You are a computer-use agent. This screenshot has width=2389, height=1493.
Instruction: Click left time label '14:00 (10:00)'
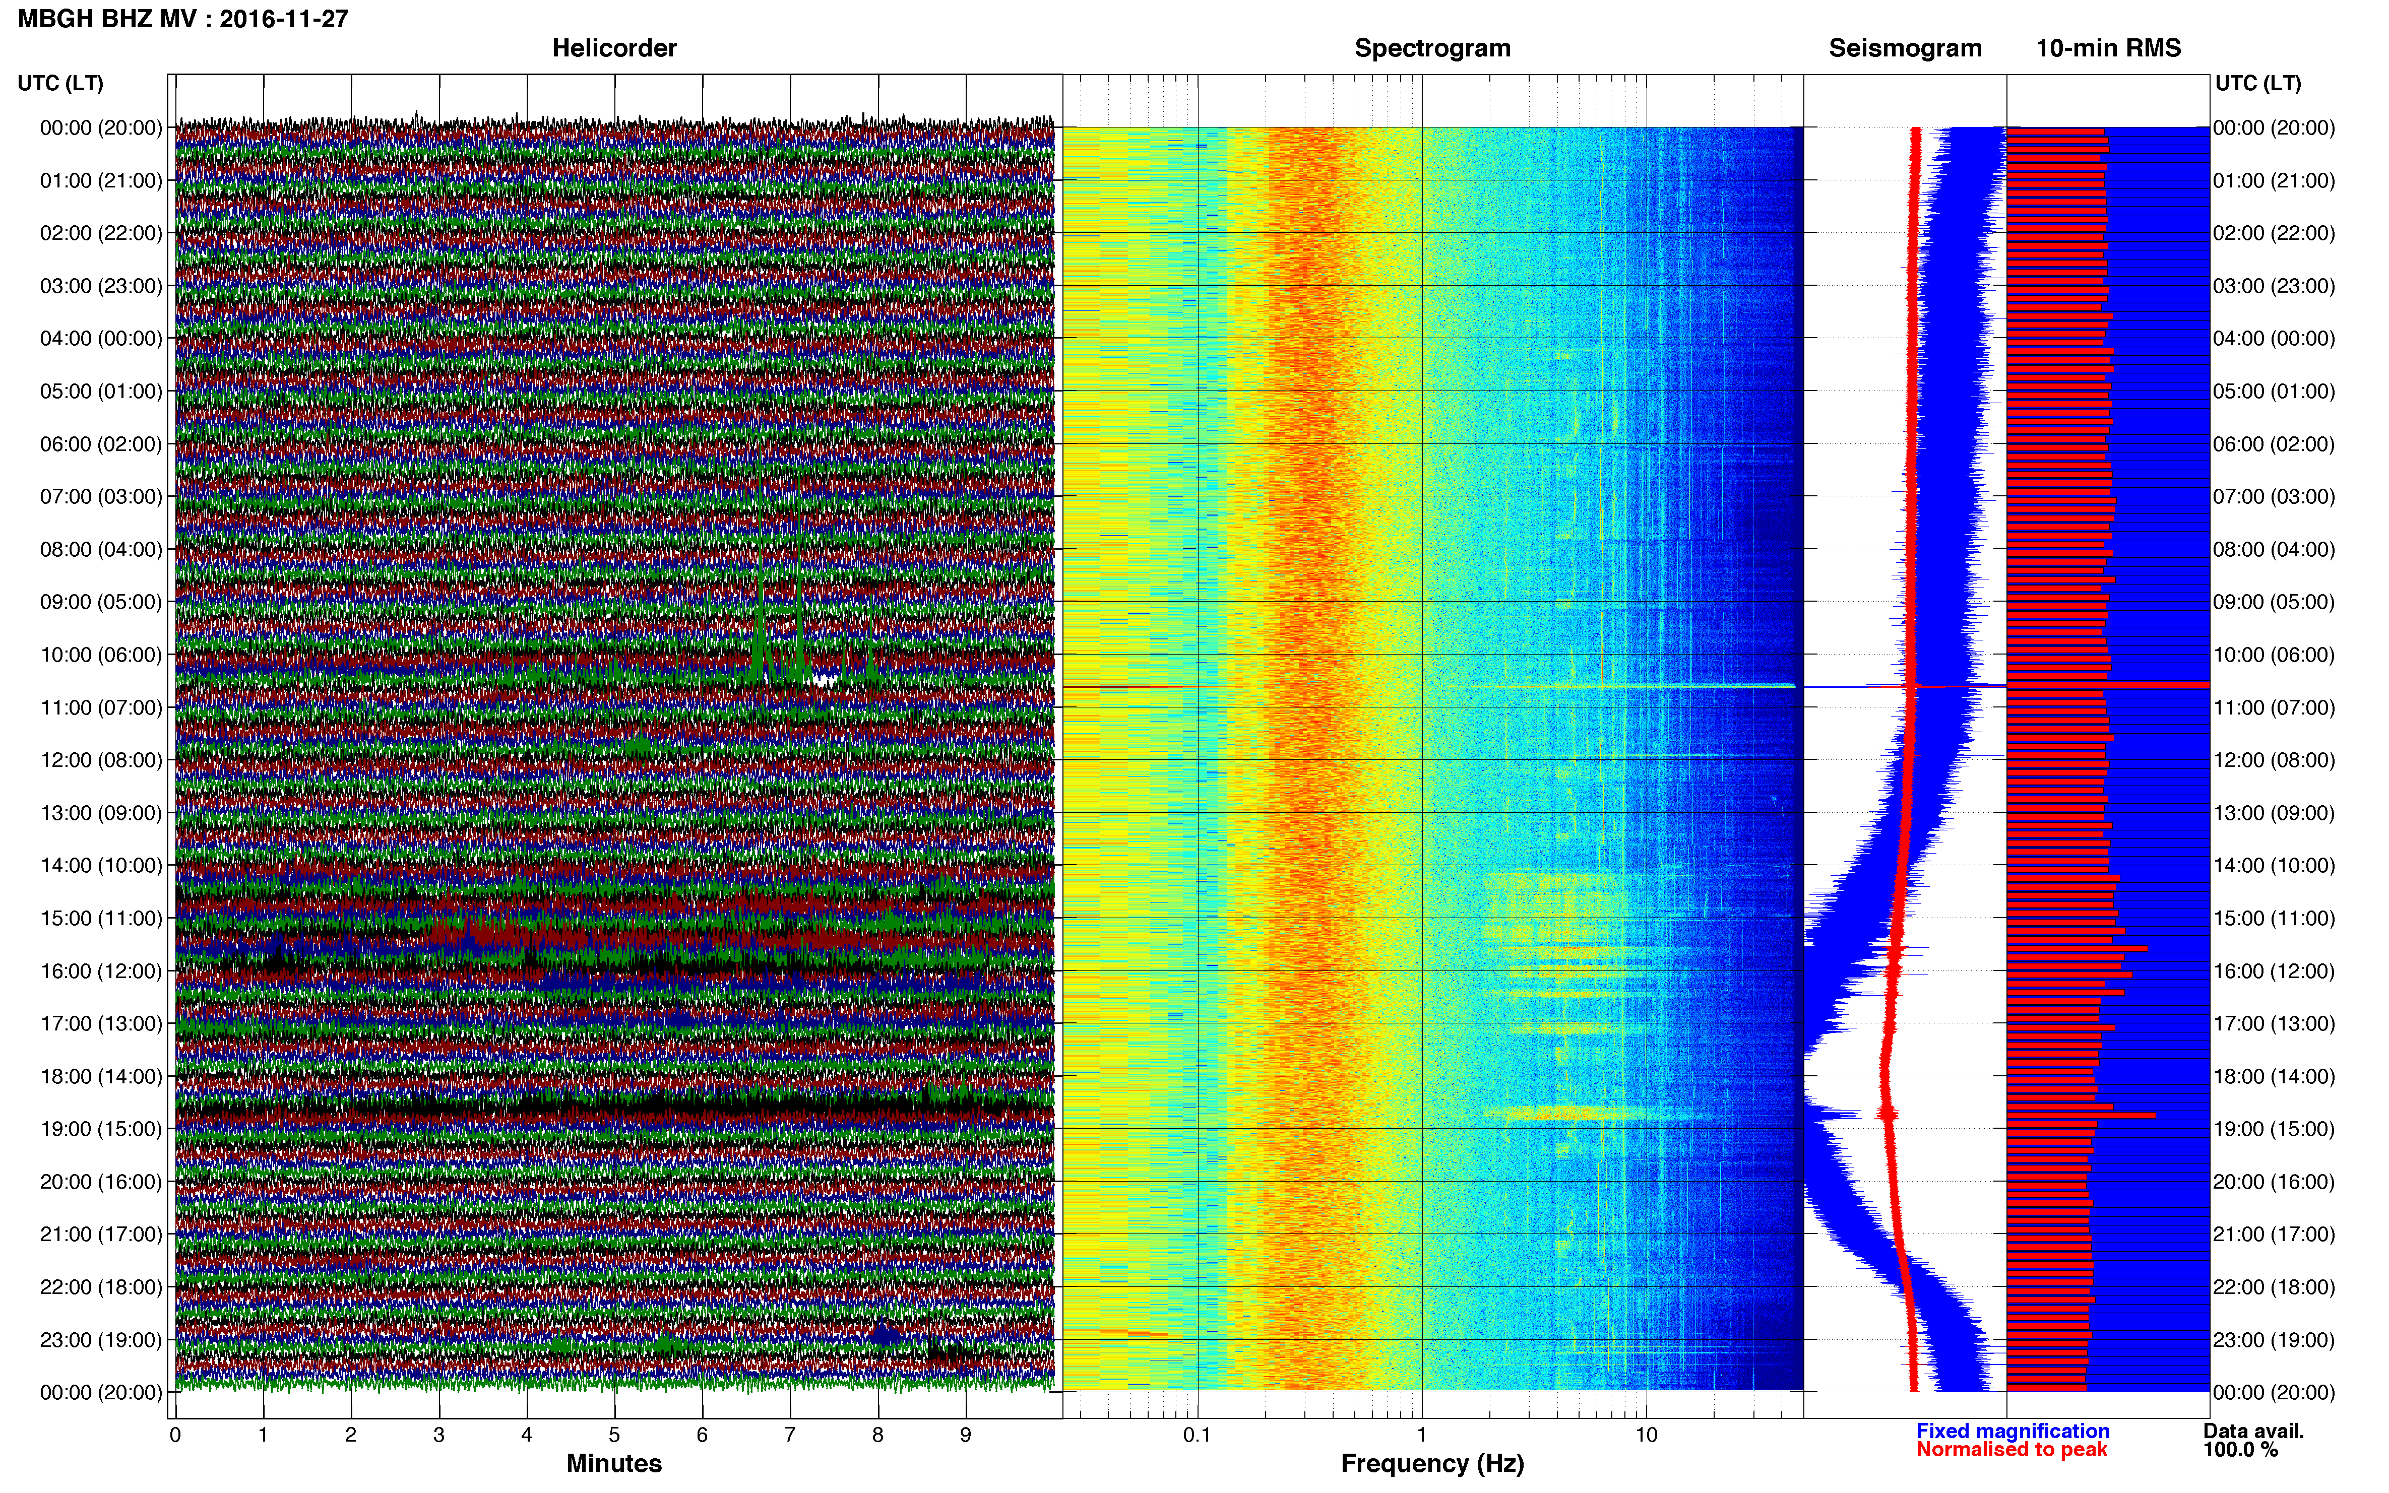[101, 866]
